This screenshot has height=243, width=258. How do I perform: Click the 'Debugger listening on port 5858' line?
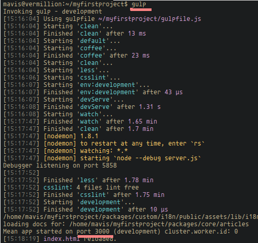coord(60,165)
